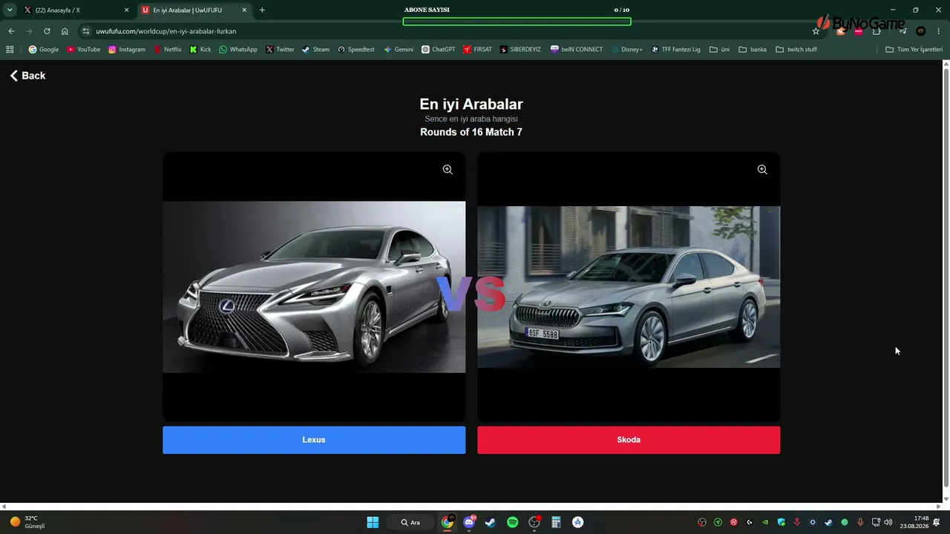Open the taskbar Ara search box
Screen dimensions: 950x534
click(x=410, y=522)
